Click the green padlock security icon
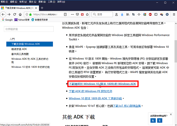The height and width of the screenshot is (126, 177). pos(30,14)
